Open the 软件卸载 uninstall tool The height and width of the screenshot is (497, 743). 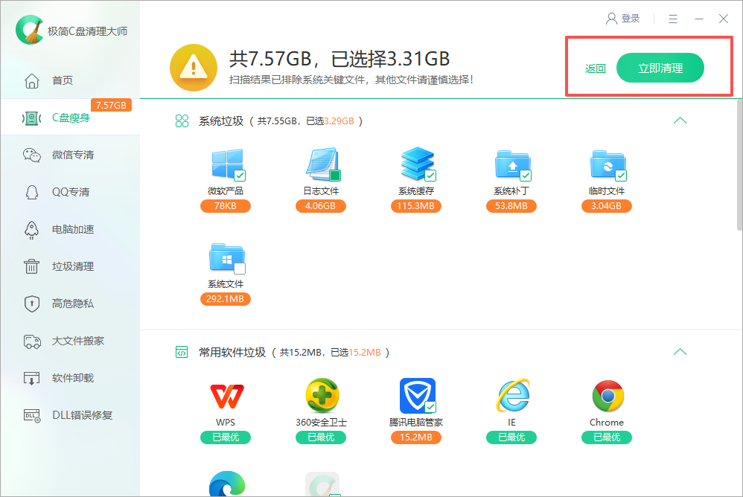(x=70, y=378)
